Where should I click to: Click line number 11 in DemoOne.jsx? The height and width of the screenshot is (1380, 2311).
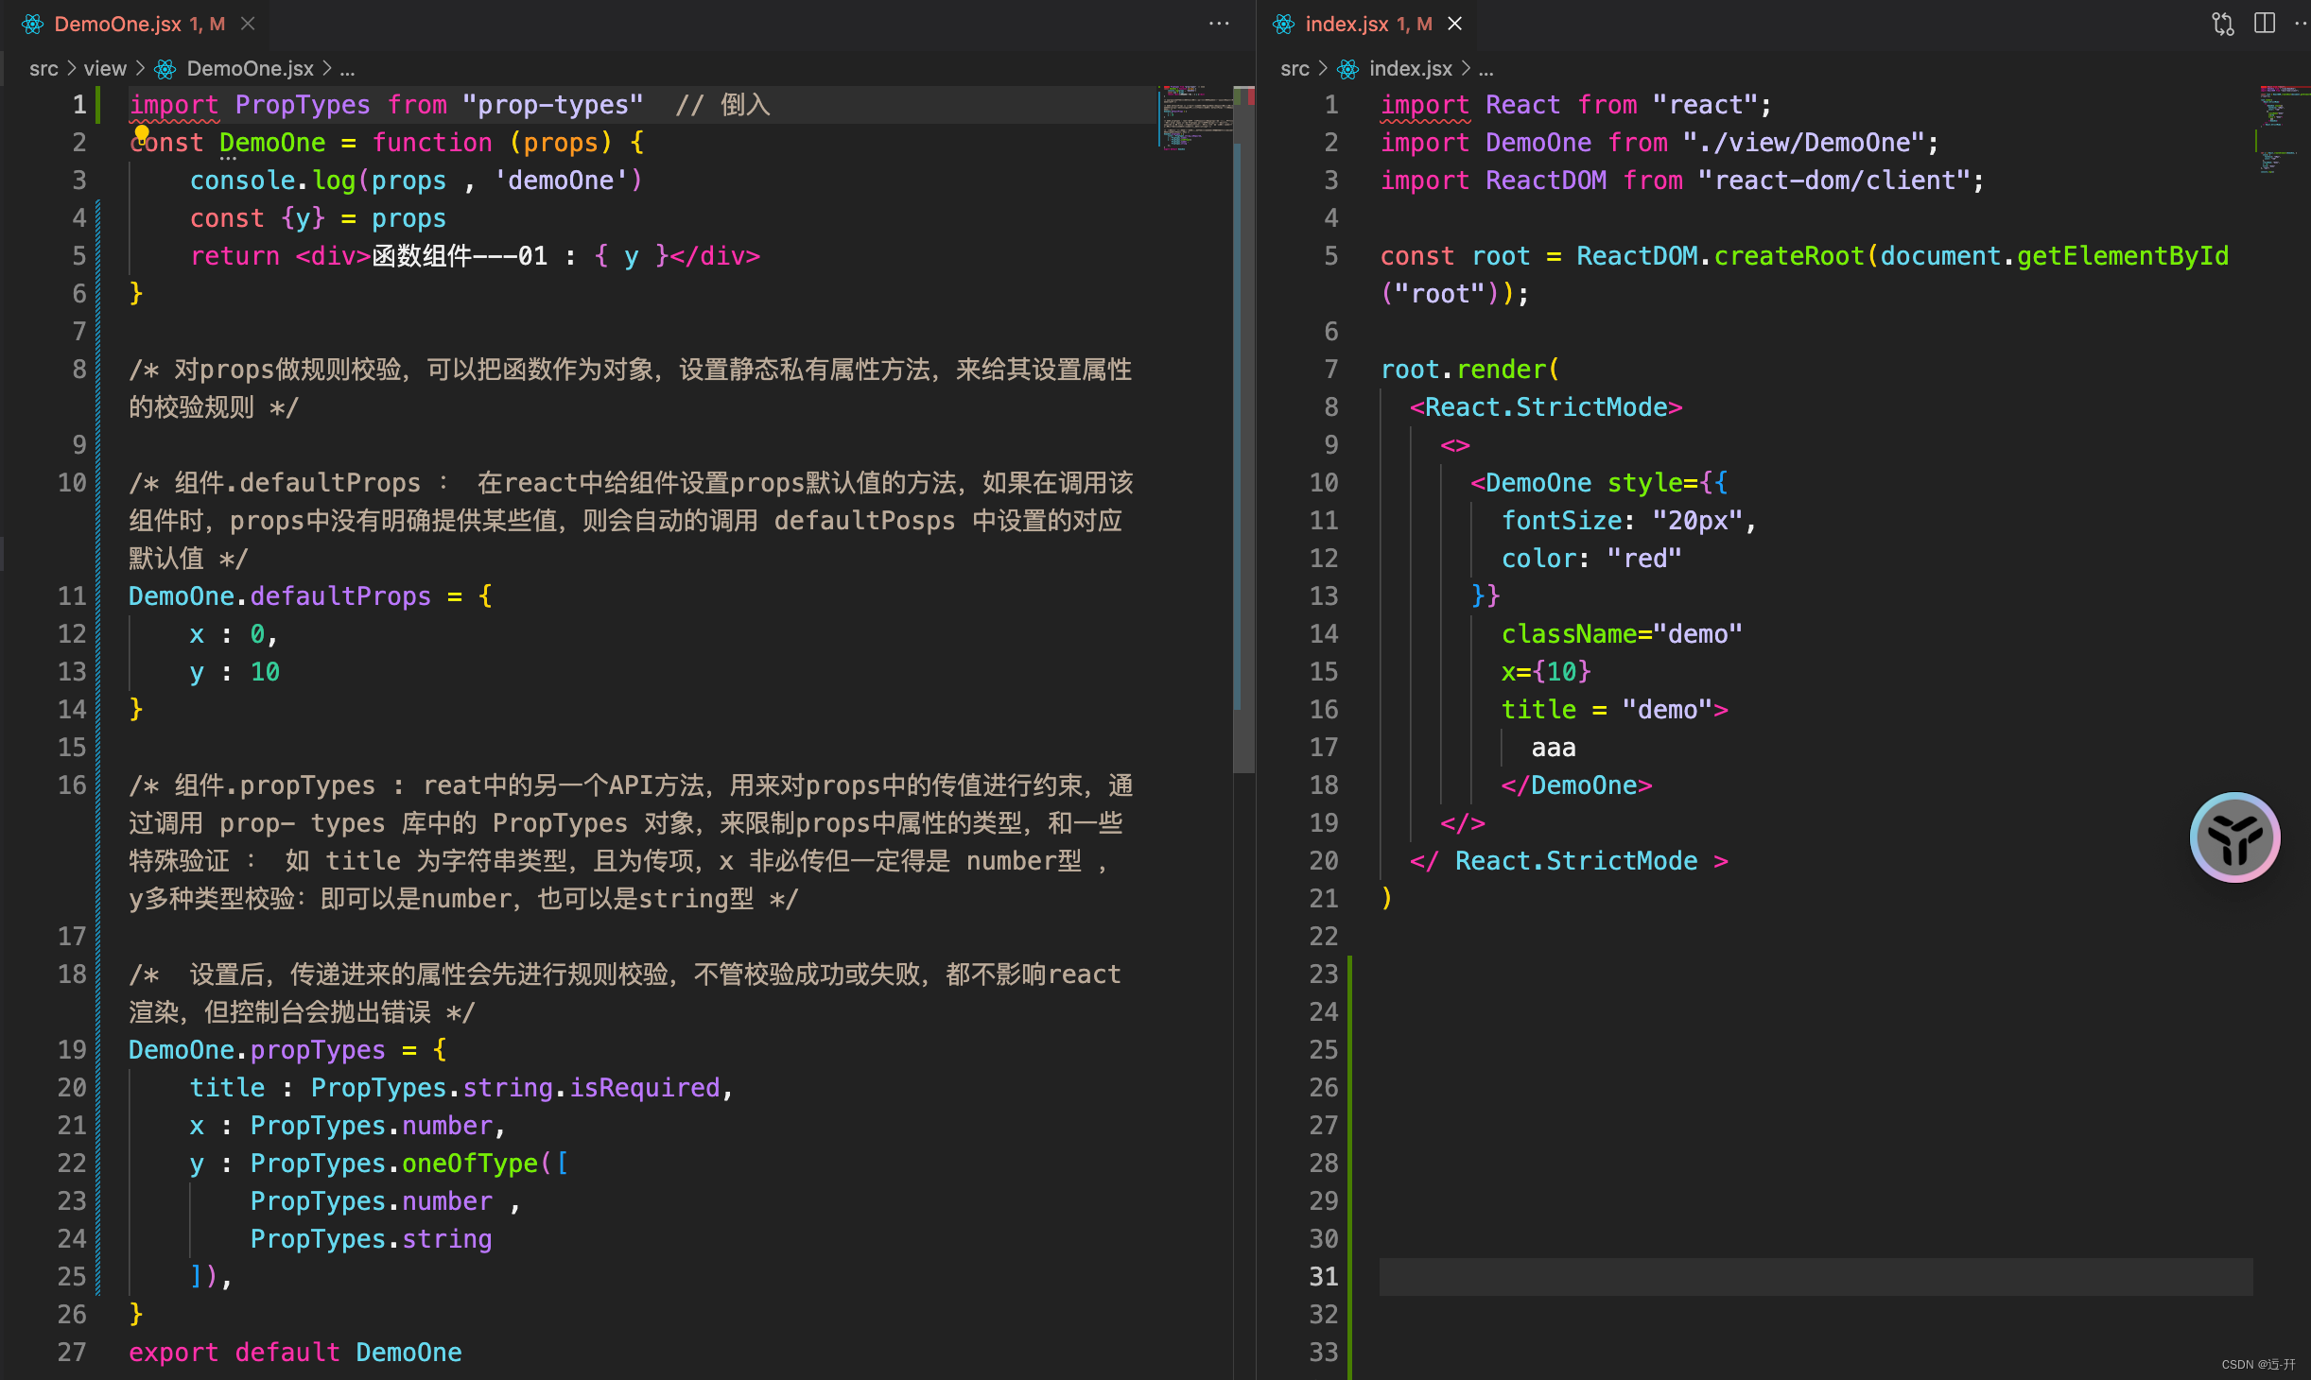pyautogui.click(x=72, y=596)
